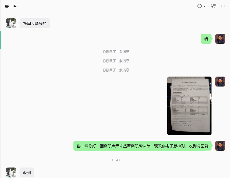Click the contact name 鲁一鸣 in header
The width and height of the screenshot is (230, 178).
click(x=11, y=6)
